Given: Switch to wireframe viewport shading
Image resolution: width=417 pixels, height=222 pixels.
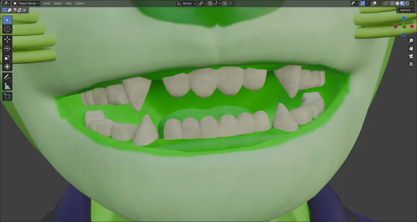Looking at the screenshot, I should pyautogui.click(x=392, y=3).
